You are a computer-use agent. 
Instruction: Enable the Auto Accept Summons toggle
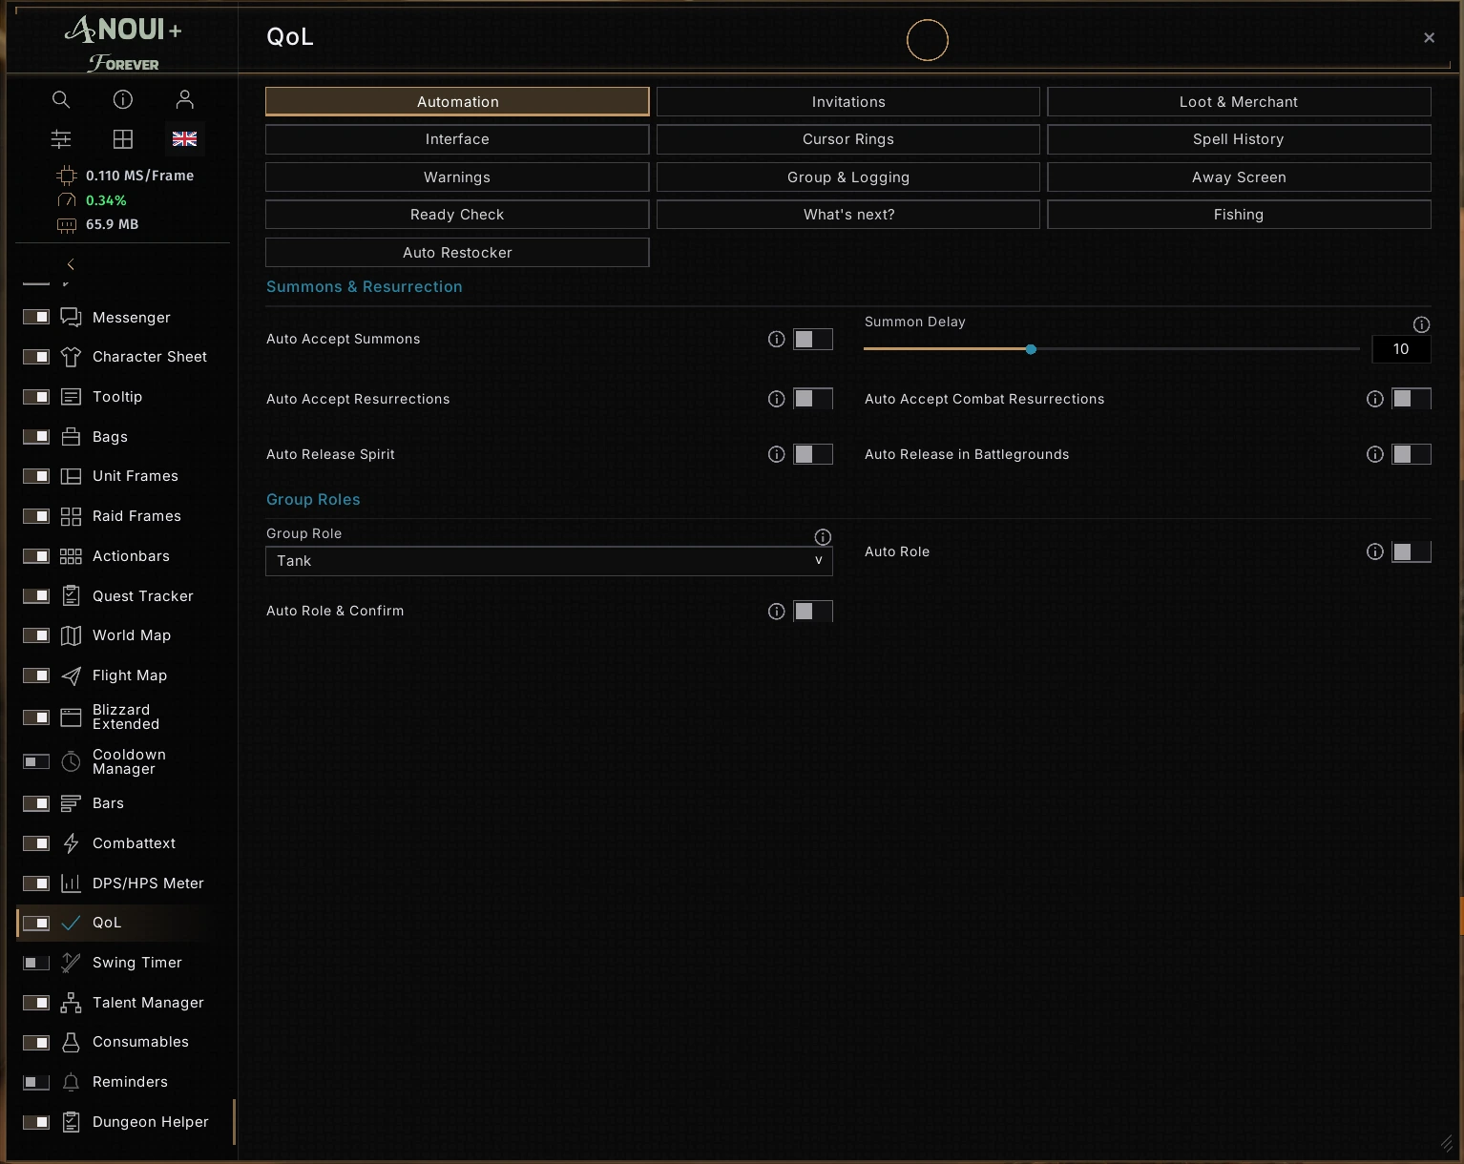[x=813, y=339]
